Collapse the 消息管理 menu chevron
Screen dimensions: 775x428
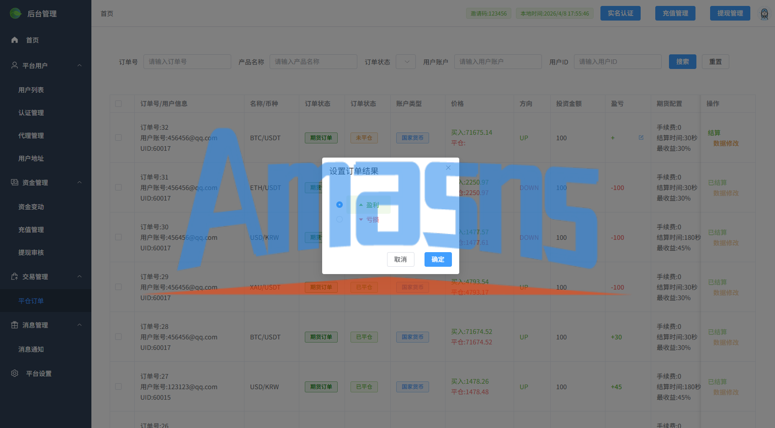coord(80,325)
